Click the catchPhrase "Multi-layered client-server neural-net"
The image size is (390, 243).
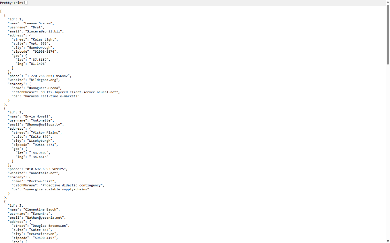click(x=80, y=92)
